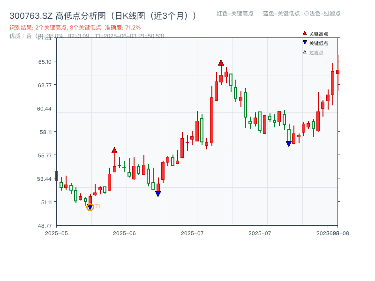Click the blue triangle marker in late July
Viewport: 375px width, 281px height.
tap(288, 143)
